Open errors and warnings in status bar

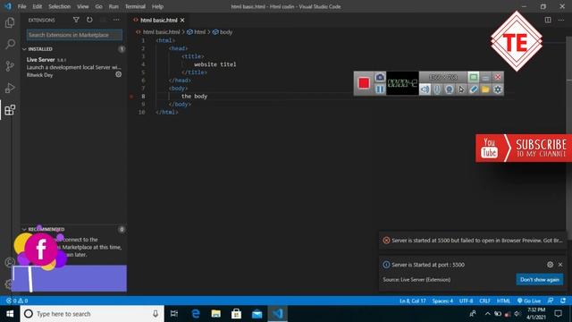pos(17,301)
